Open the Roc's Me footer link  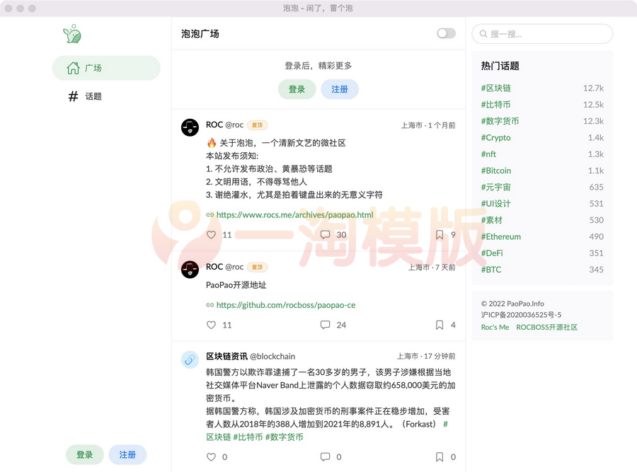tap(495, 328)
